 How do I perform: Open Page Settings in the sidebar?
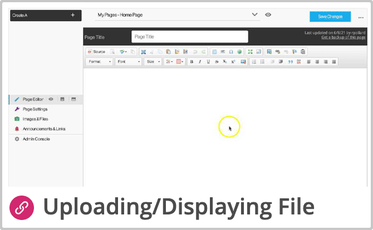tap(35, 109)
